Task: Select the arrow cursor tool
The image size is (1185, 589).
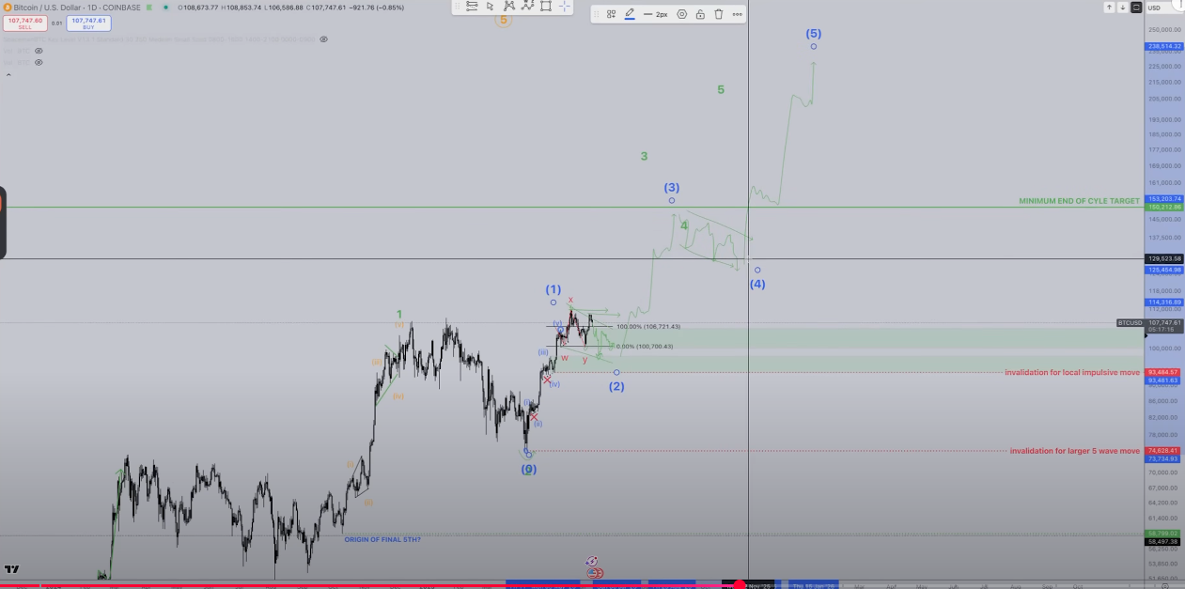Action: [490, 6]
